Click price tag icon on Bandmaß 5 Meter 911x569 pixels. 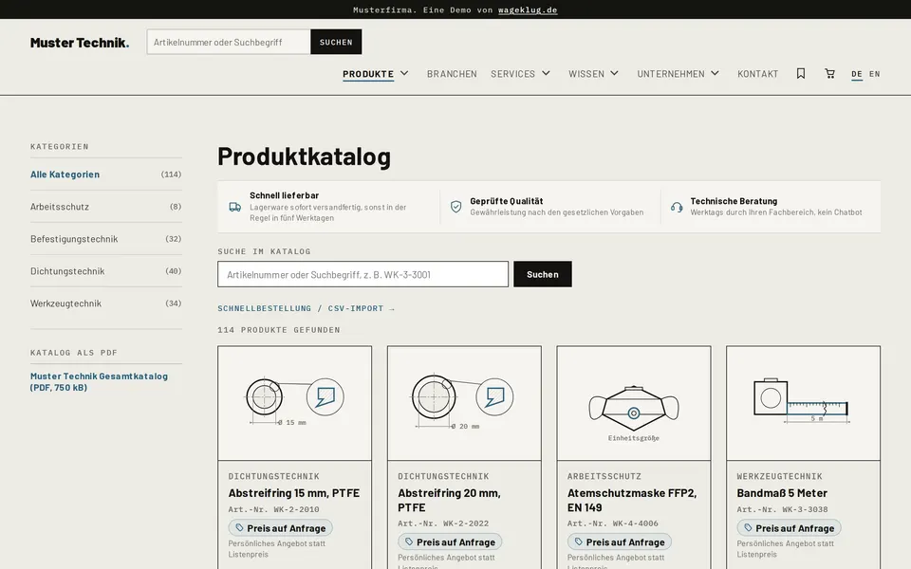pos(749,528)
